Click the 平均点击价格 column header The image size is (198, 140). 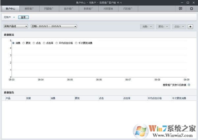click(155, 98)
